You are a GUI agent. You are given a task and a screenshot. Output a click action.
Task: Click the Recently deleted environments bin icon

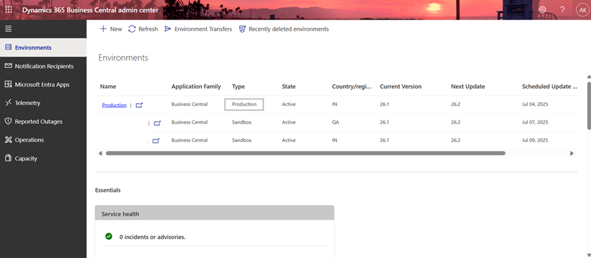[242, 29]
